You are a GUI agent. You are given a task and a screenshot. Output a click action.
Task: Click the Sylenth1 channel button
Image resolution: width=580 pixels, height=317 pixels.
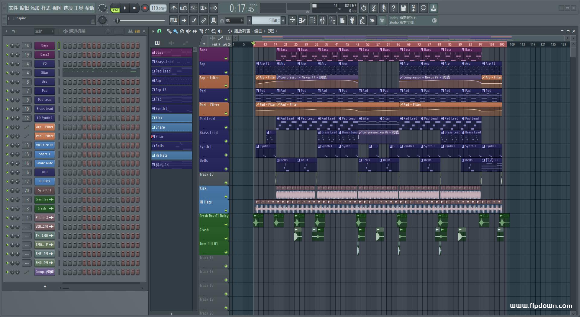(45, 191)
